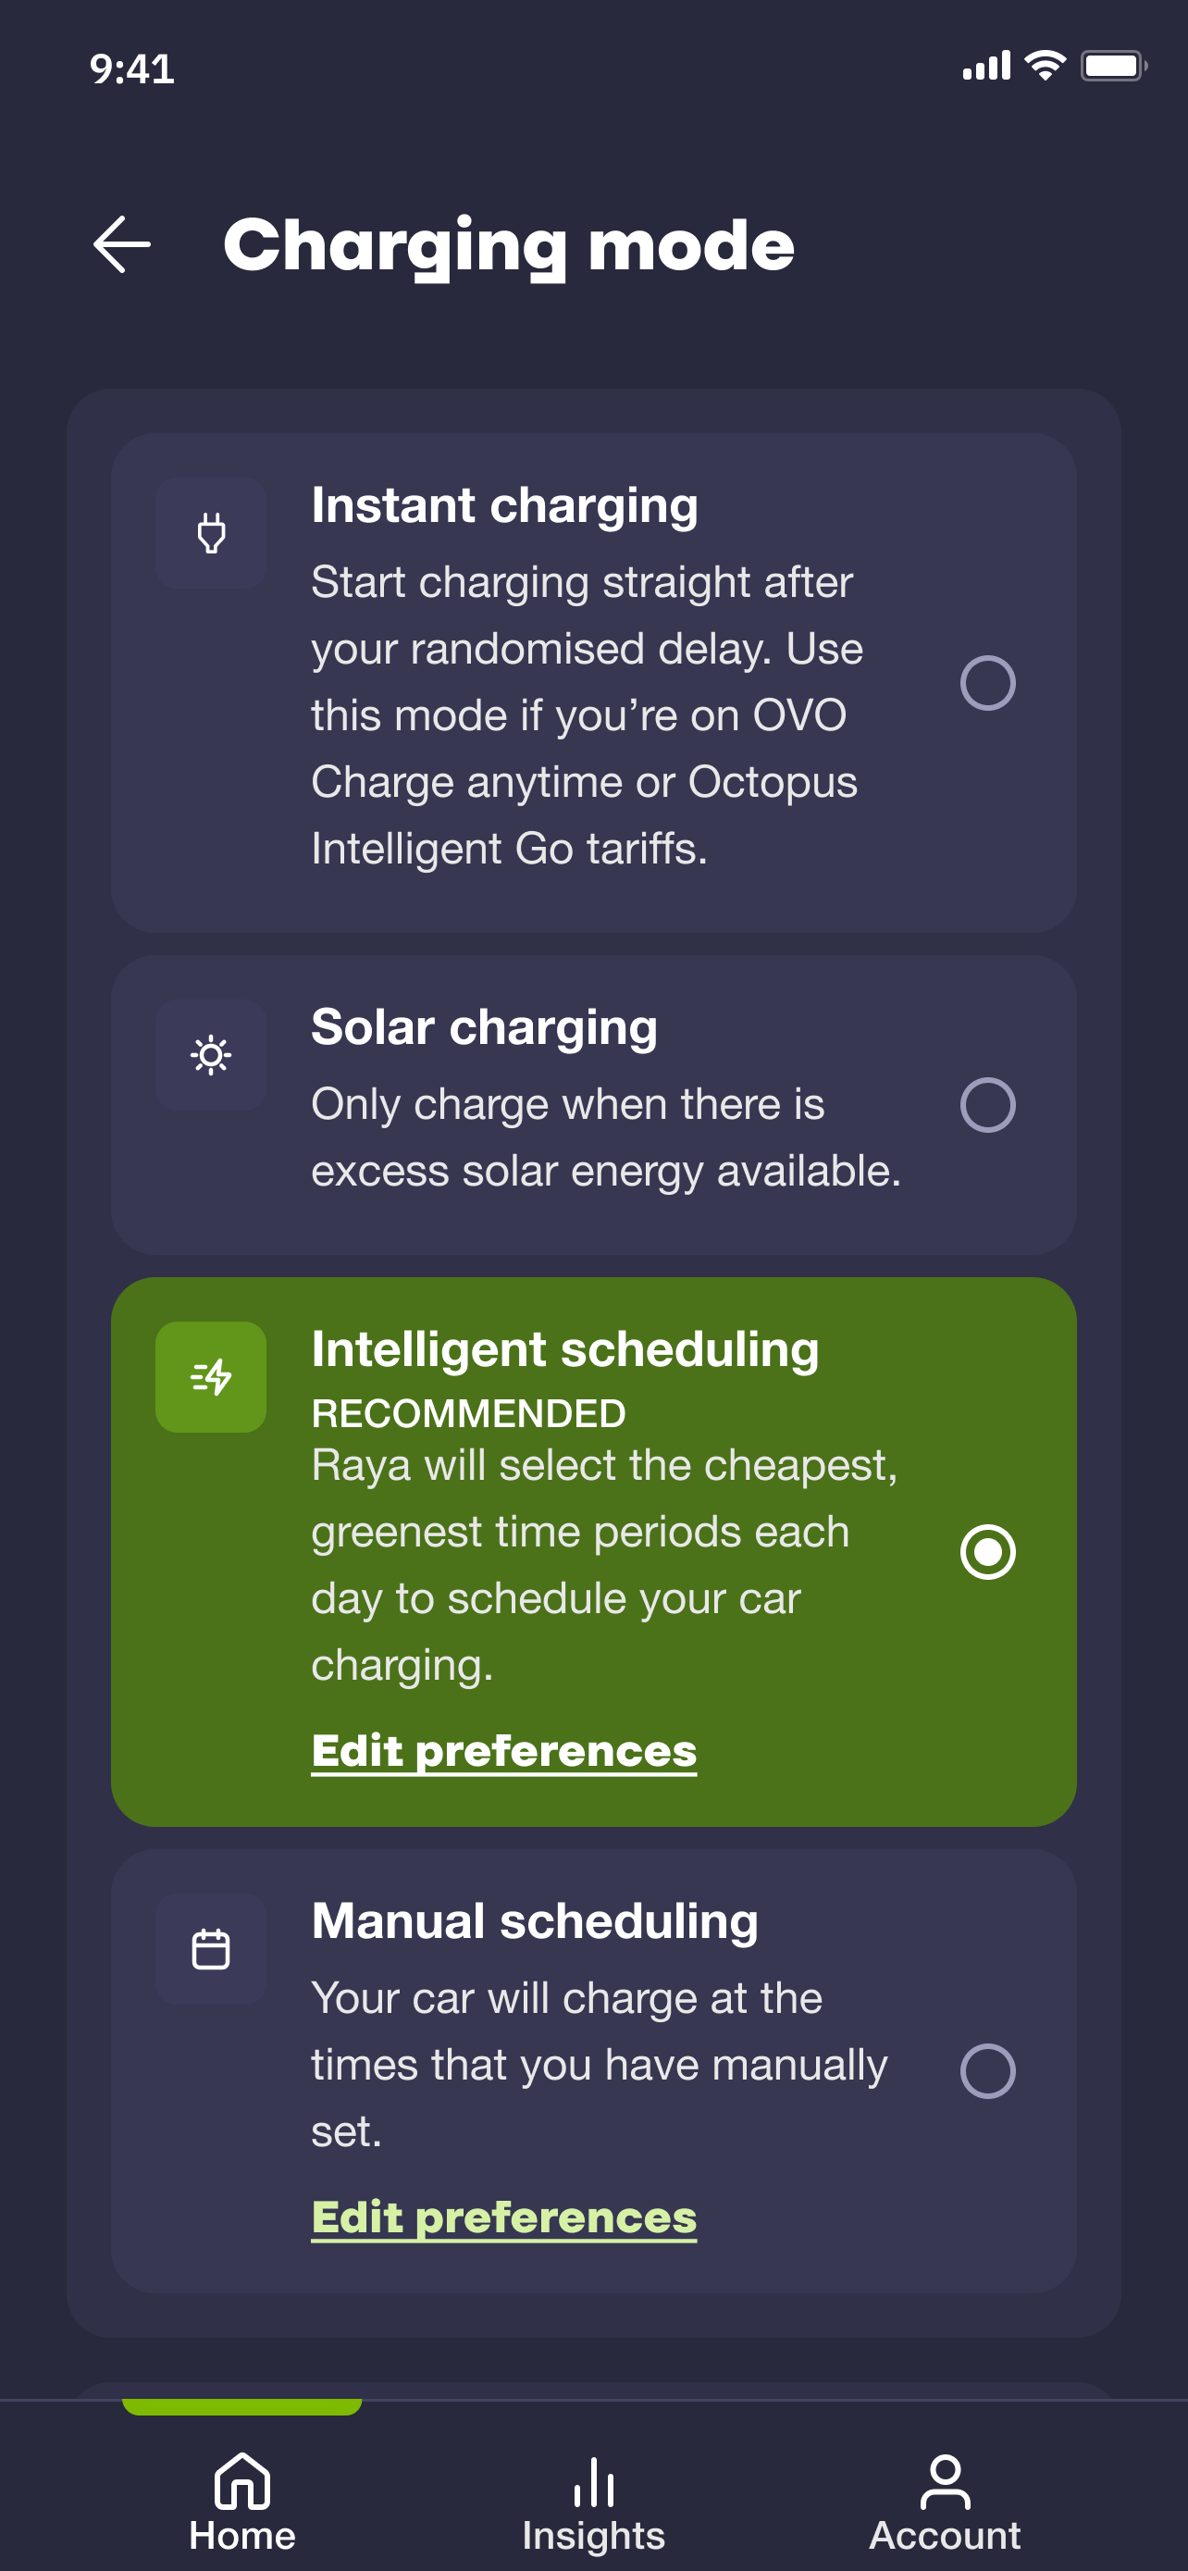Tap the calendar icon for Manual scheduling
This screenshot has width=1188, height=2571.
coord(210,1949)
